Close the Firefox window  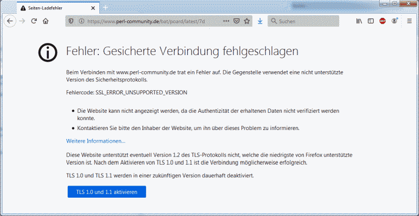(408, 4)
